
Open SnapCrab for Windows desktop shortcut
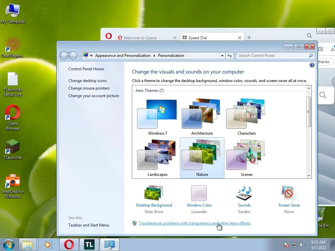[13, 186]
